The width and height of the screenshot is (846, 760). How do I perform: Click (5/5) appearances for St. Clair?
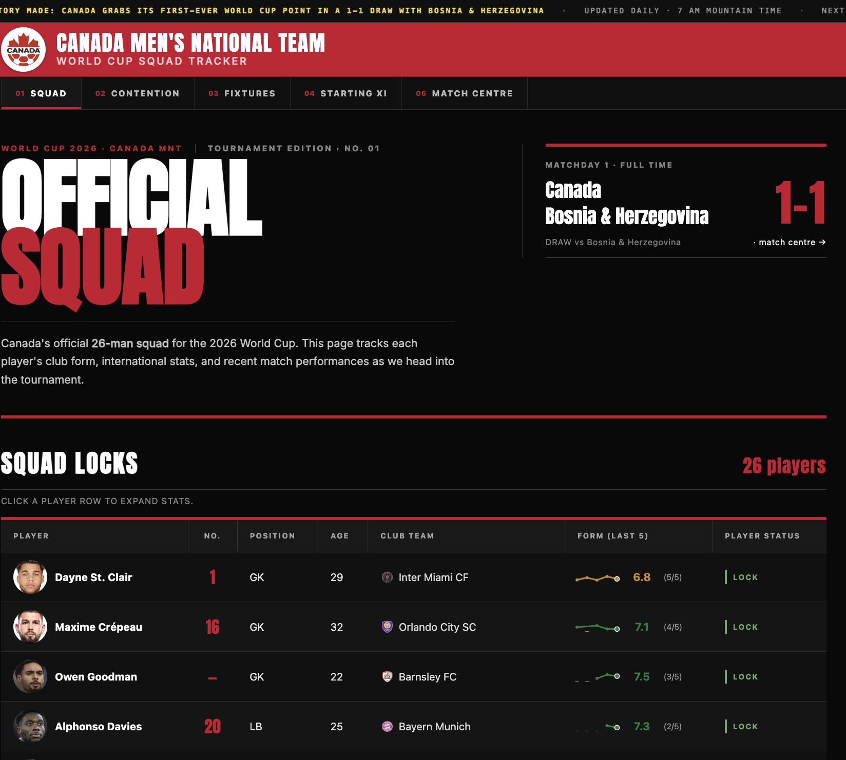[672, 577]
